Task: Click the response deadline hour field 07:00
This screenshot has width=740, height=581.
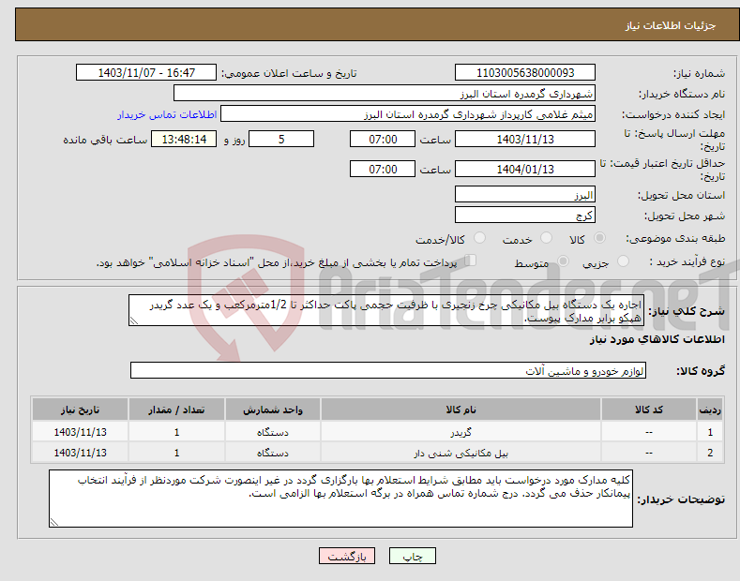Action: pos(383,139)
